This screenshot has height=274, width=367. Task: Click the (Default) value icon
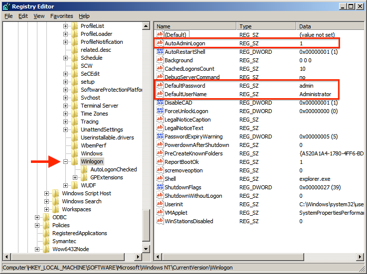pyautogui.click(x=160, y=34)
